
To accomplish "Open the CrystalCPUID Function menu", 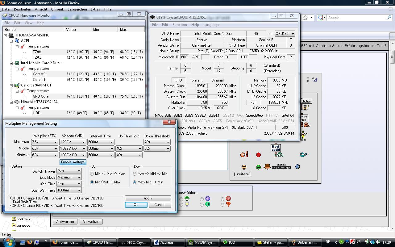I will tap(180, 25).
